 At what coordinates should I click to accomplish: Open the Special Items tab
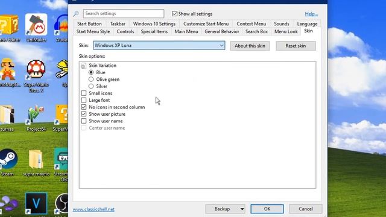click(x=154, y=31)
